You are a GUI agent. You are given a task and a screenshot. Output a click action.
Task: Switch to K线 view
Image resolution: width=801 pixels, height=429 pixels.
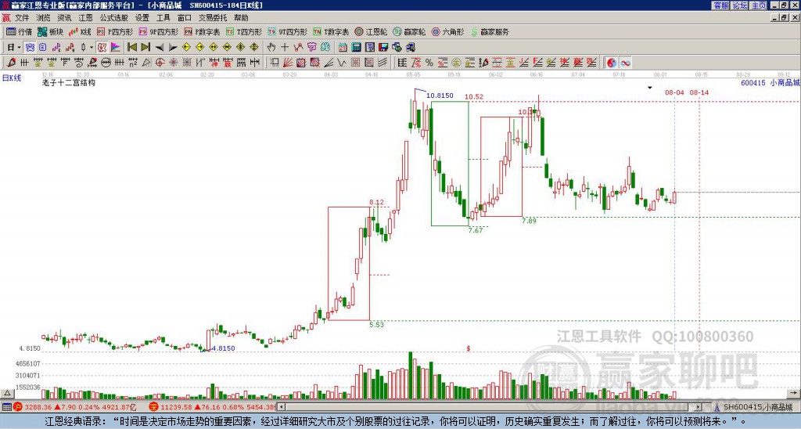pyautogui.click(x=81, y=31)
